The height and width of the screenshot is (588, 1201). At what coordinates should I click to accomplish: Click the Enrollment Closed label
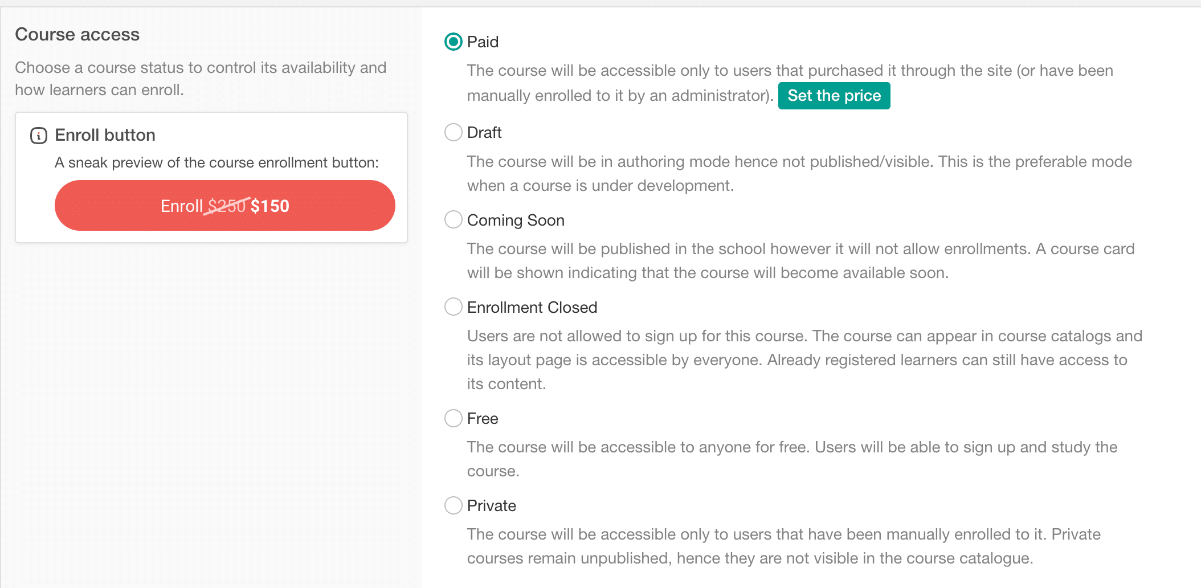[x=532, y=307]
